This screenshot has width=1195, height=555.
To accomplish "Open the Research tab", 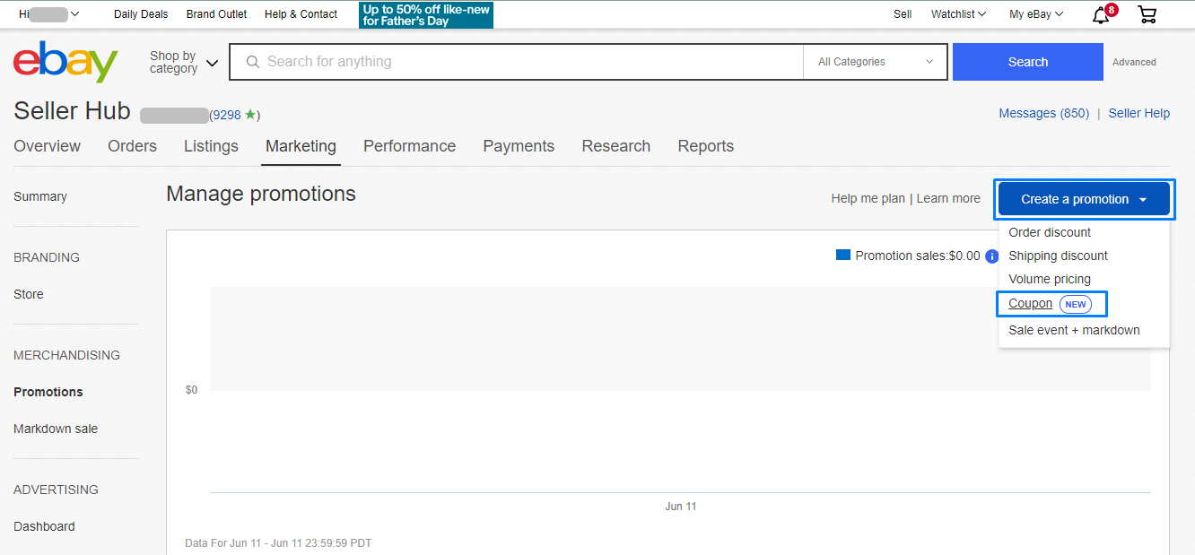I will (x=615, y=146).
